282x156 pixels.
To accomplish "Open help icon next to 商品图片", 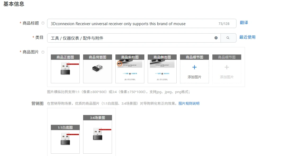I will coord(43,52).
